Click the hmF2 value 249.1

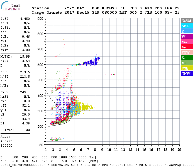[25, 92]
